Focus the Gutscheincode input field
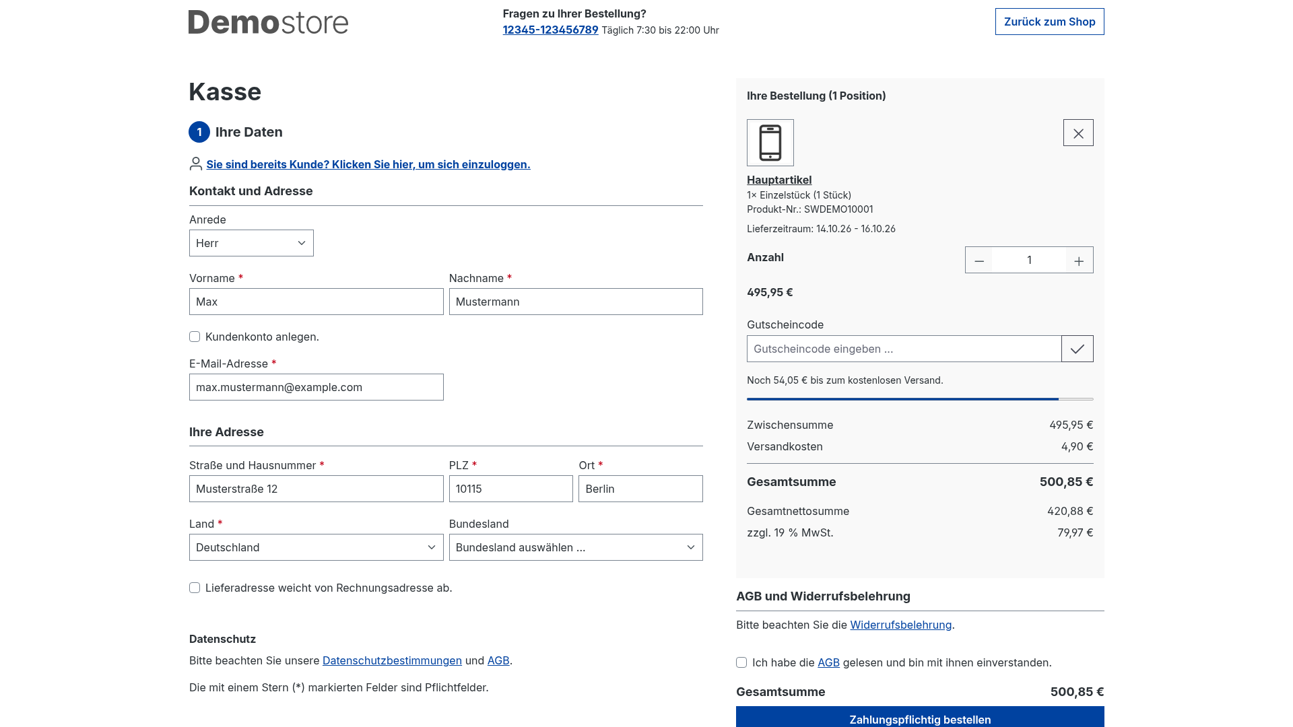 [x=904, y=349]
